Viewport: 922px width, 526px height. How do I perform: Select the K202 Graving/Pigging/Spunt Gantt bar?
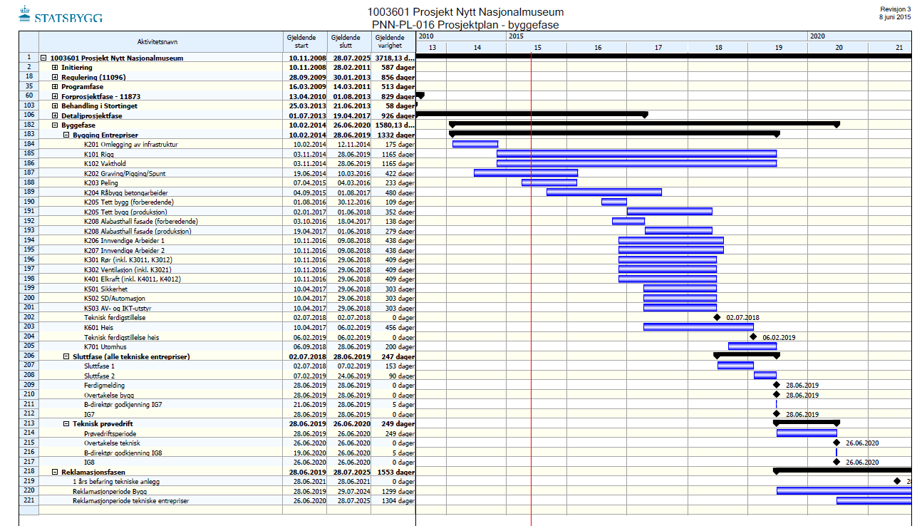pyautogui.click(x=526, y=173)
